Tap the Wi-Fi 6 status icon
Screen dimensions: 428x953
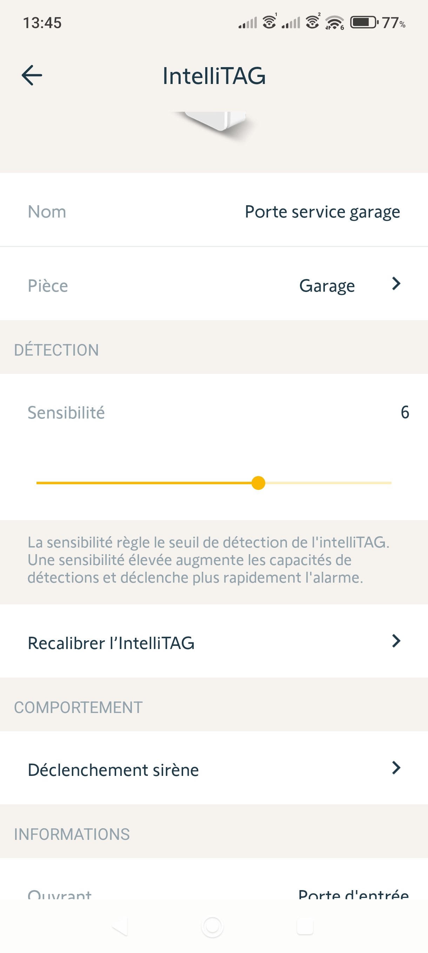click(334, 22)
